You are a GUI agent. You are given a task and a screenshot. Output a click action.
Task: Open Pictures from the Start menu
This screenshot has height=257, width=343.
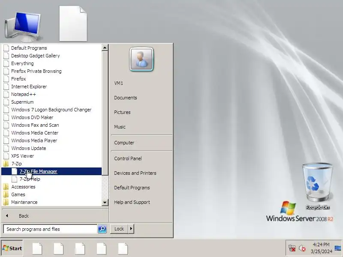[141, 112]
